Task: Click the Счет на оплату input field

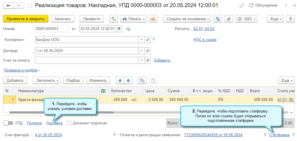Action: coord(87,60)
